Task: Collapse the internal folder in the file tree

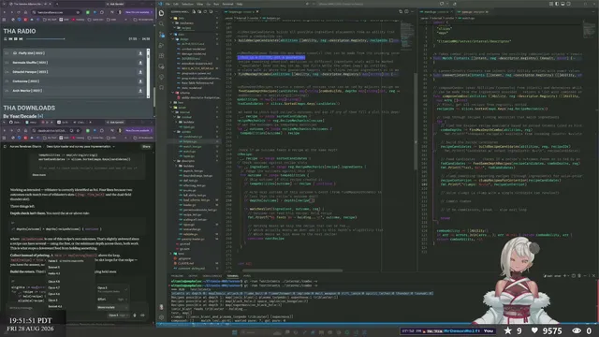Action: pos(185,112)
